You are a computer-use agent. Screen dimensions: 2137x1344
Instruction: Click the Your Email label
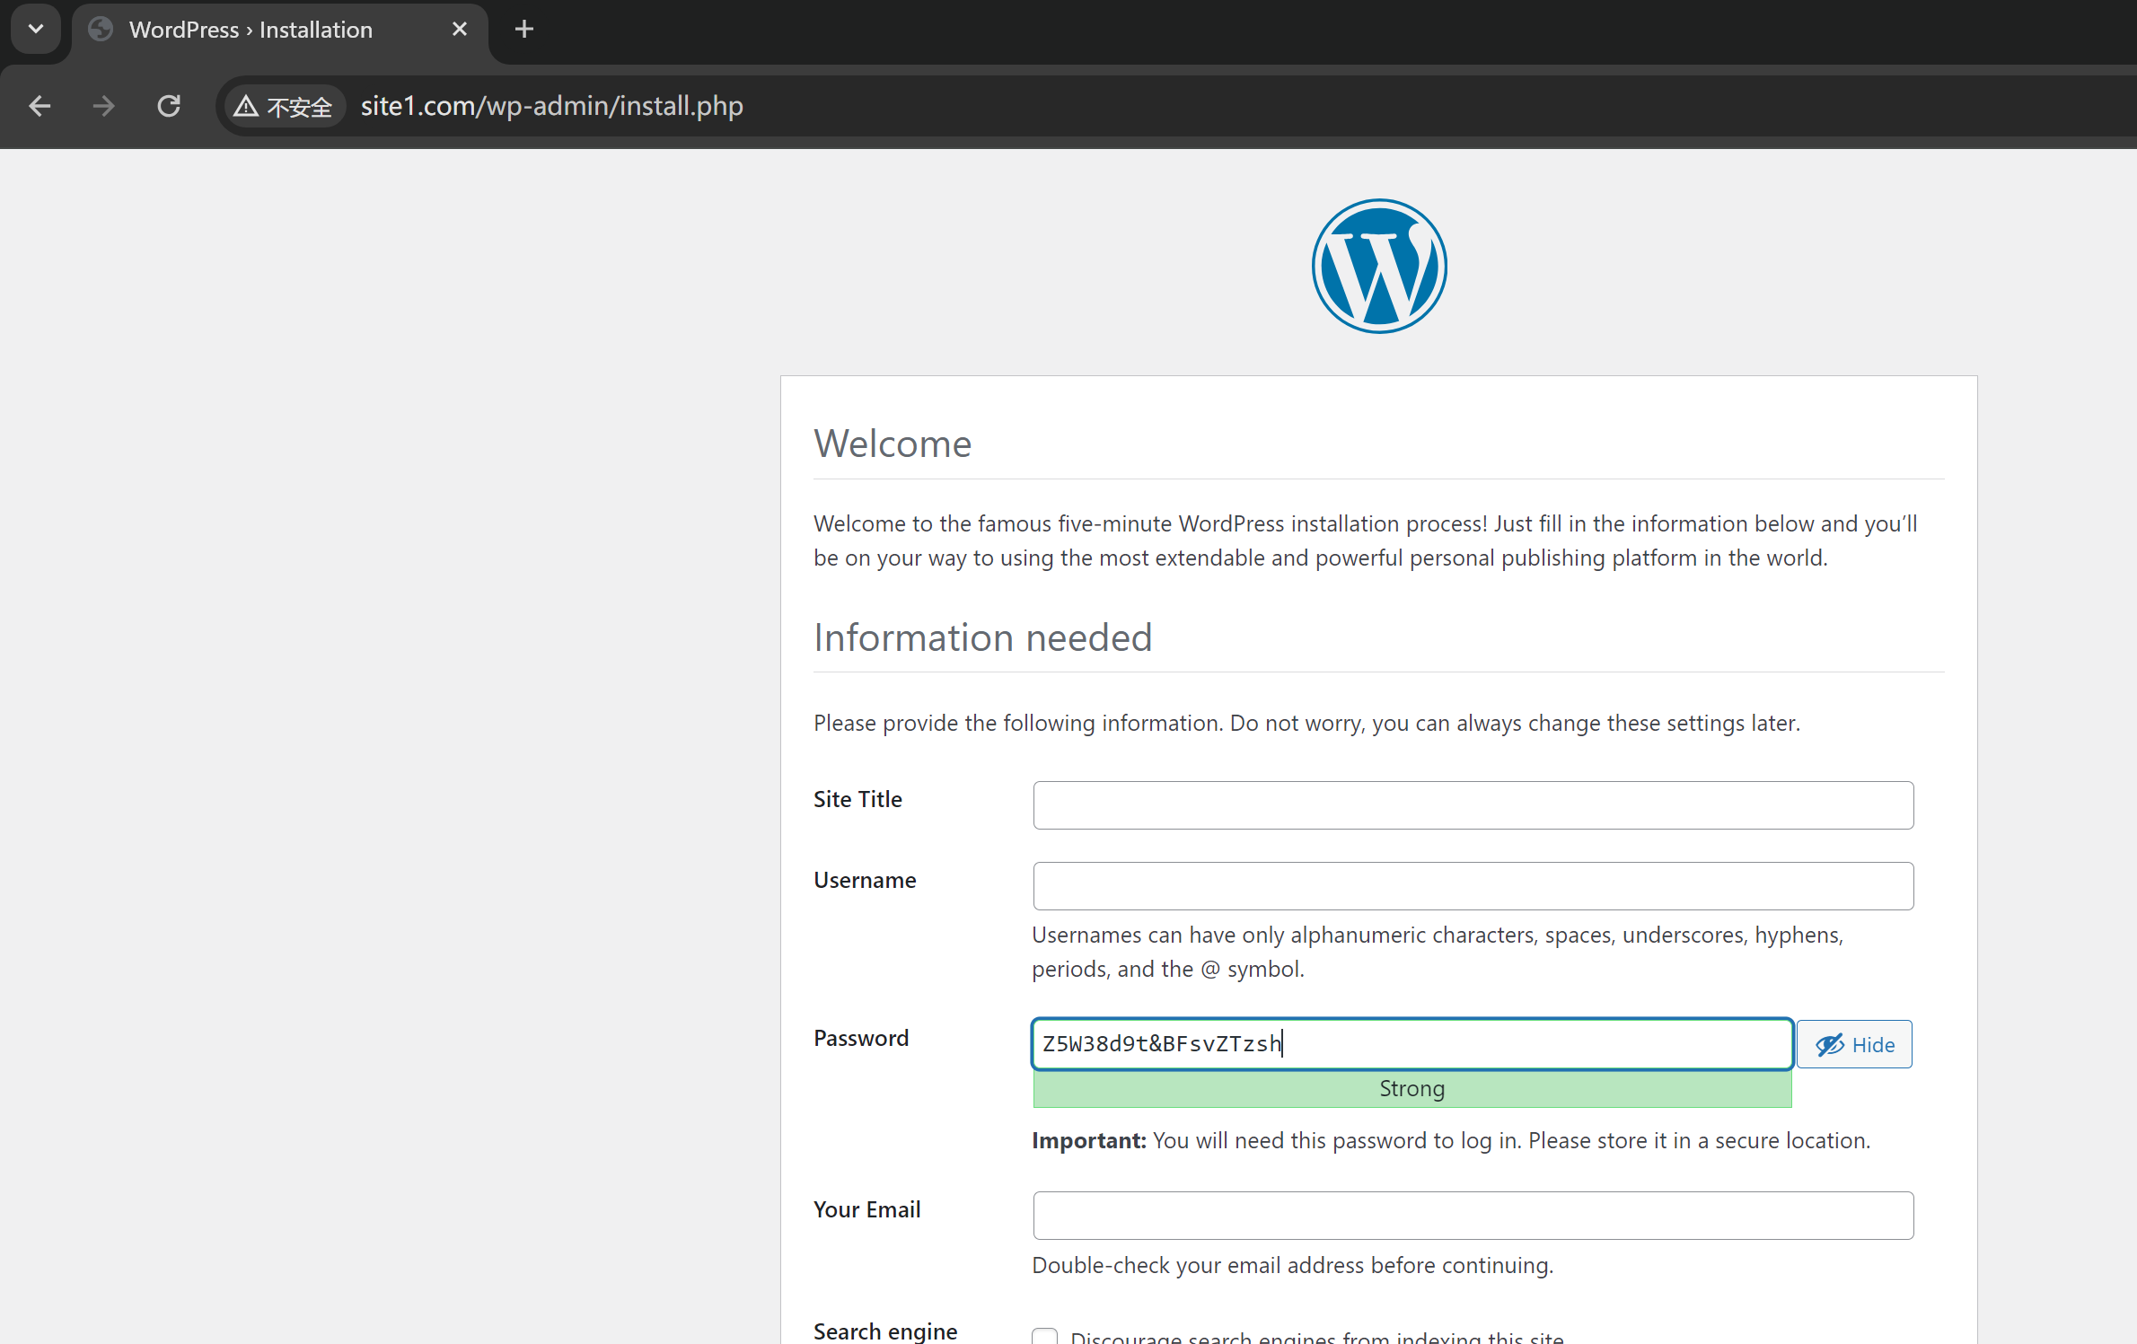tap(866, 1209)
